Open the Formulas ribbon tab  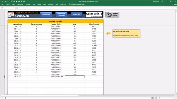(28, 4)
